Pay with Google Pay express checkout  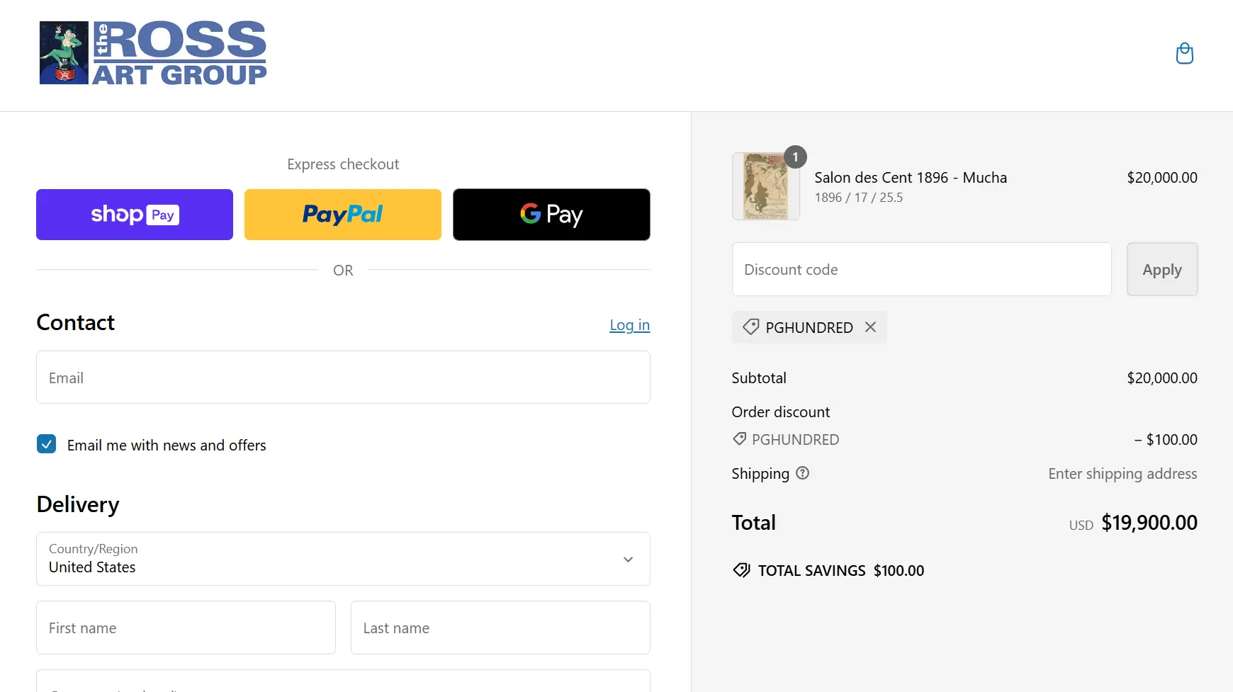(x=551, y=215)
